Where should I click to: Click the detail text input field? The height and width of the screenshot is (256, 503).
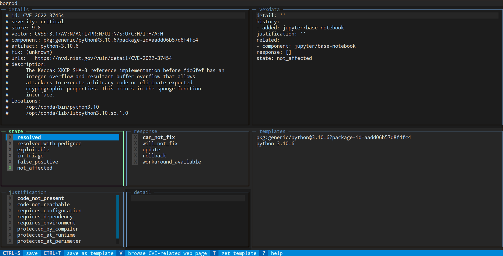[188, 198]
